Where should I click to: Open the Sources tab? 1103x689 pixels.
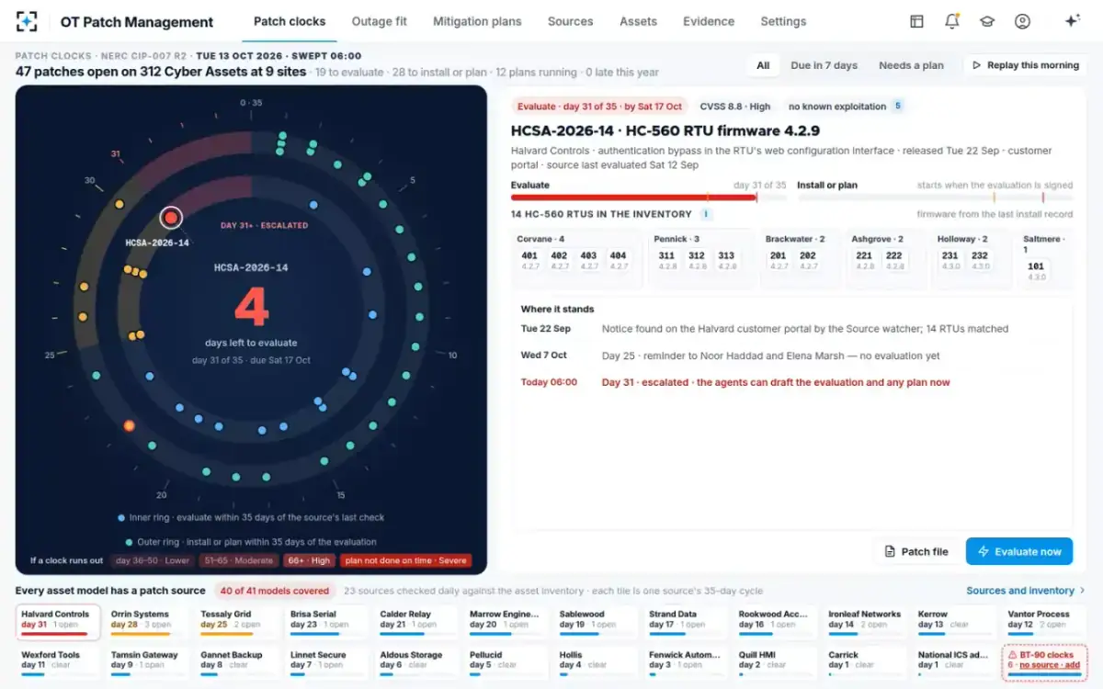570,21
